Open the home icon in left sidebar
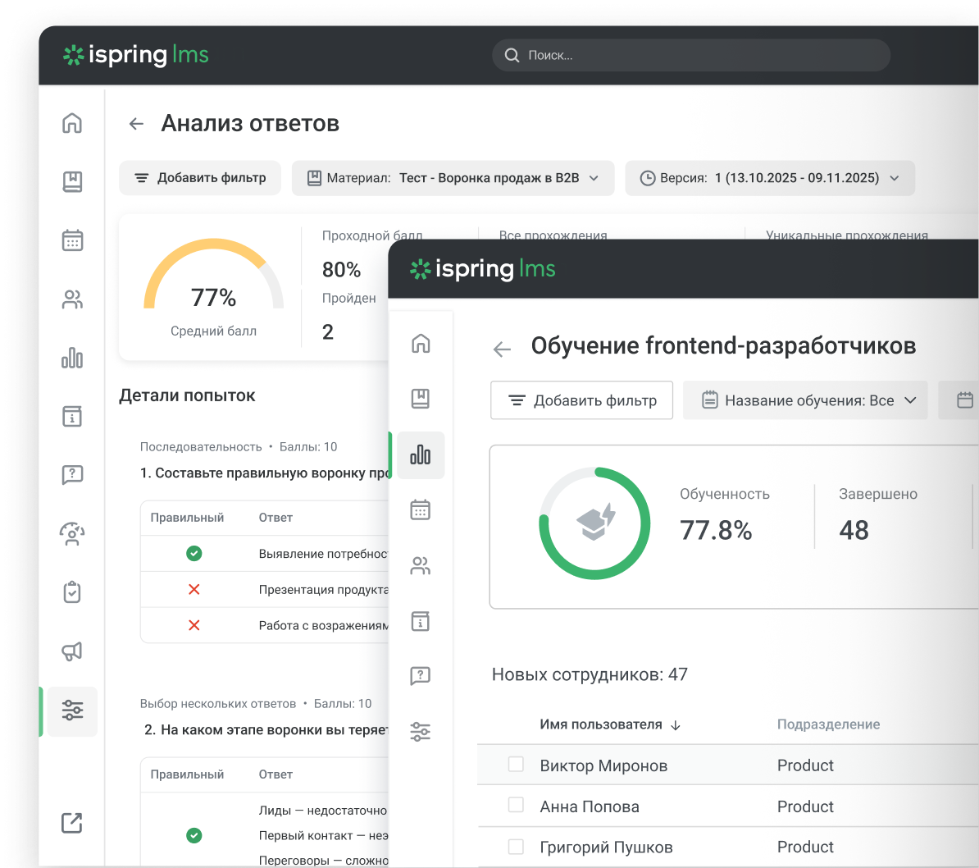The height and width of the screenshot is (868, 979). (72, 123)
